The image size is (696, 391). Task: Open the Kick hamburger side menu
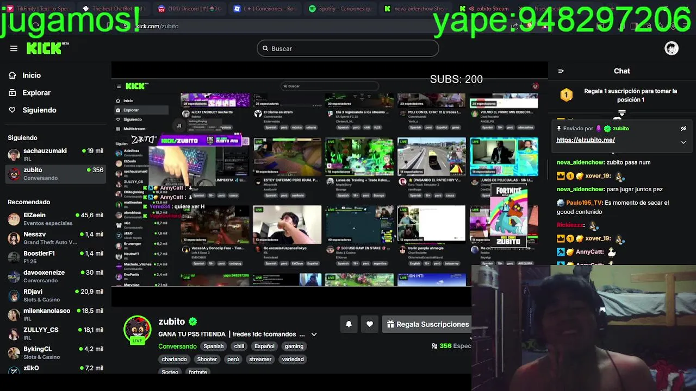click(x=14, y=48)
